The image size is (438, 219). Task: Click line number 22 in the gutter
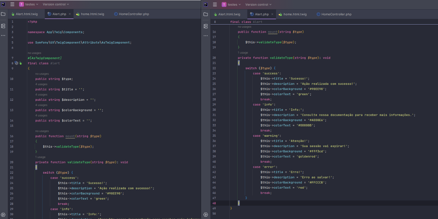click(11, 172)
